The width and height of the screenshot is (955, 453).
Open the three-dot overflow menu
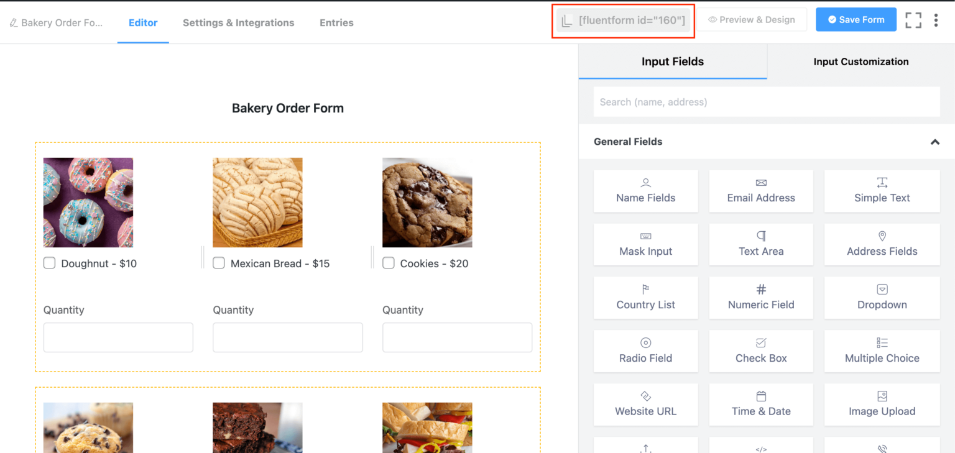coord(936,19)
